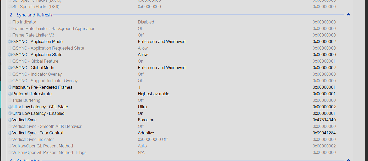Viewport: 368px width, 161px height.
Task: Collapse the Antialiasing section chevron
Action: [x=348, y=160]
